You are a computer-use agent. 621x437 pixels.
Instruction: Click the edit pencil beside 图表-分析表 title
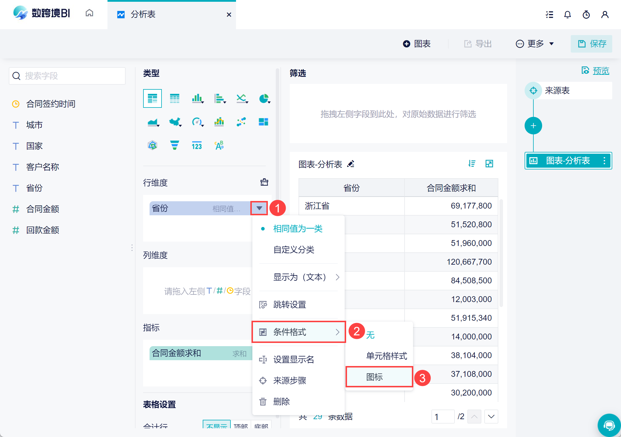351,164
